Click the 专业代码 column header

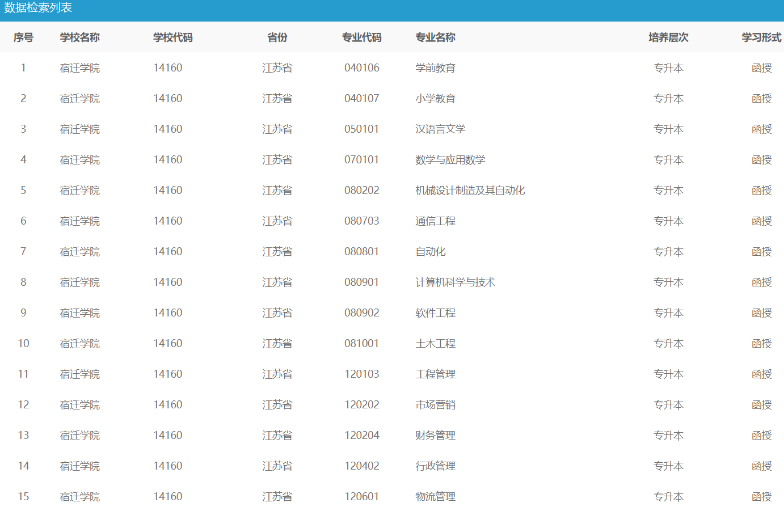coord(362,37)
